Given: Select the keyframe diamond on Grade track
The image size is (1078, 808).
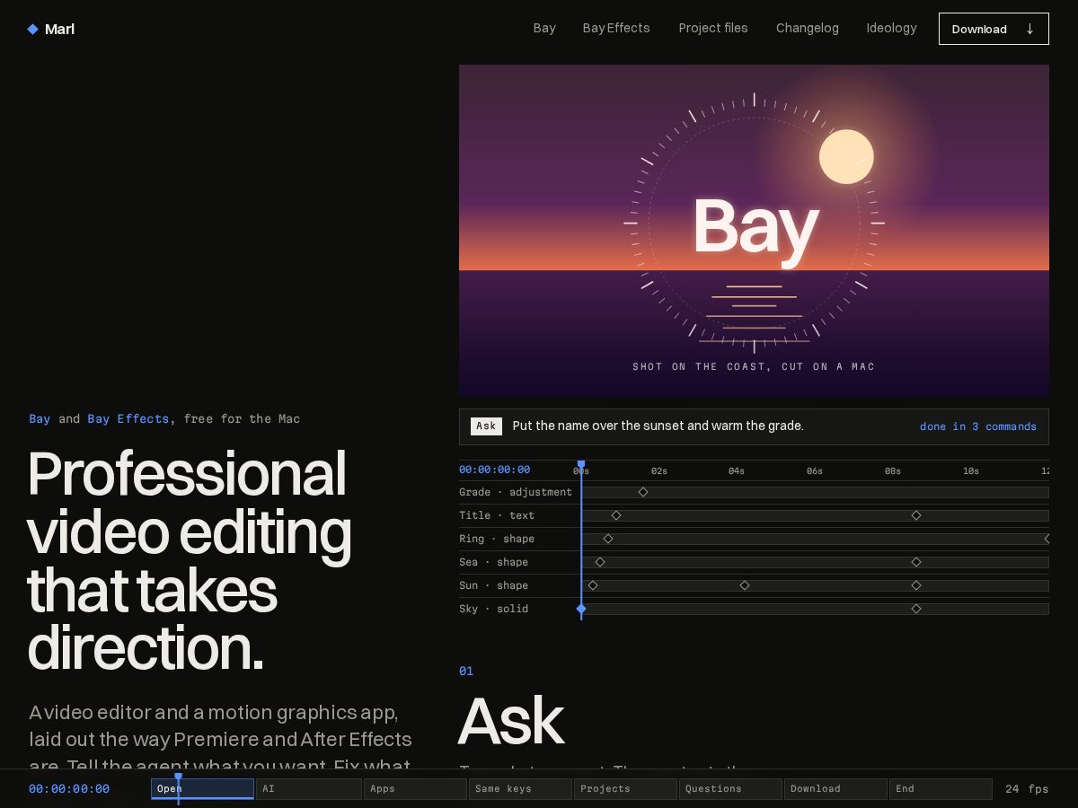Looking at the screenshot, I should point(643,492).
